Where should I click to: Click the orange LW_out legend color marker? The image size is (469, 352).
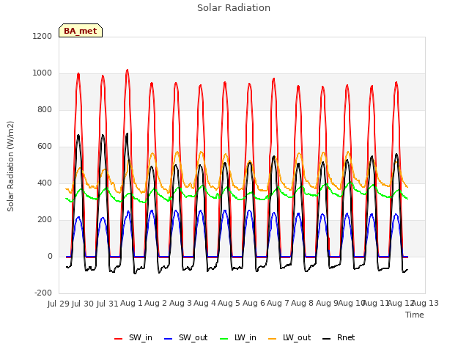click(x=273, y=339)
